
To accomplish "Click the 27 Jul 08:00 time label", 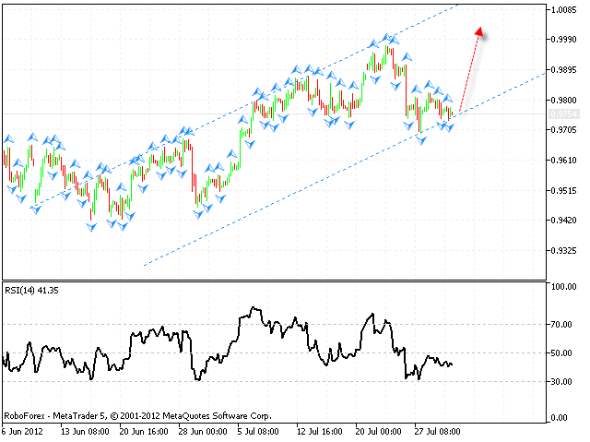I will 437,432.
